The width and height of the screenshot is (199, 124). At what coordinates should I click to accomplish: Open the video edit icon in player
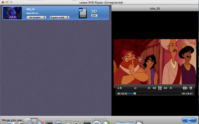191,88
